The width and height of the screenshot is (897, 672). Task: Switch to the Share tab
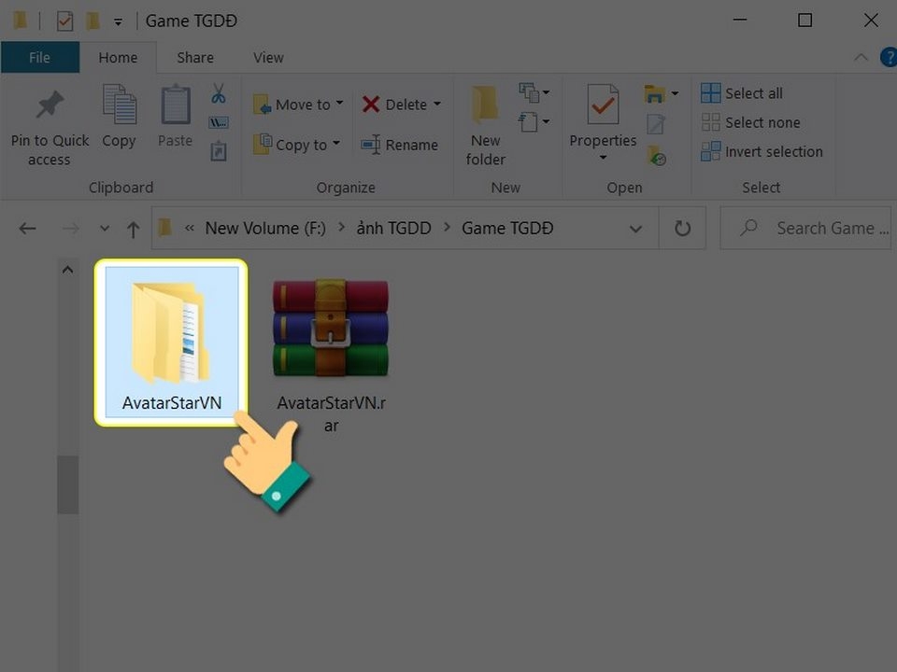coord(195,58)
